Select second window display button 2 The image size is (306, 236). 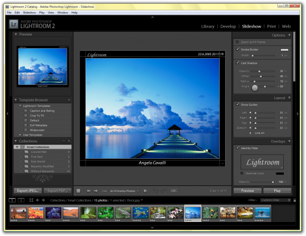[x=21, y=200]
